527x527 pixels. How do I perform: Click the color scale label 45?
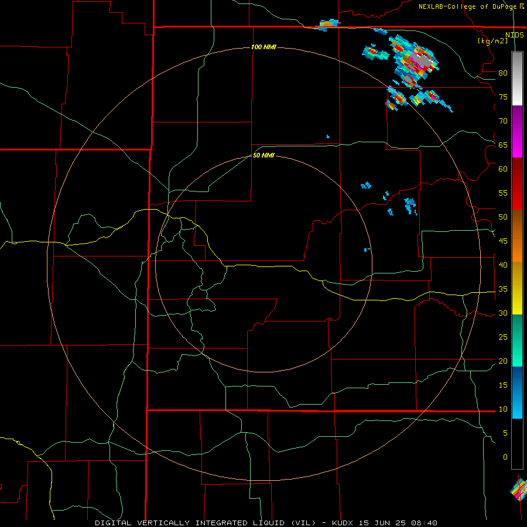503,241
